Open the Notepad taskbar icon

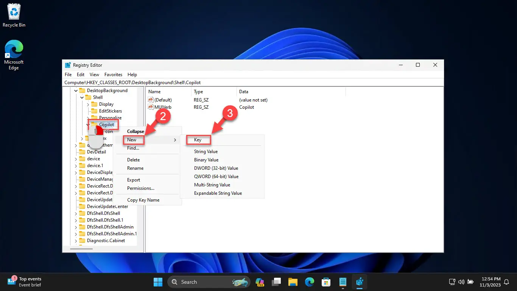pos(343,282)
